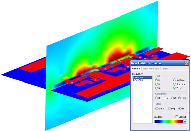Open the Levels tab
Image resolution: width=191 pixels, height=131 pixels.
tap(165, 69)
